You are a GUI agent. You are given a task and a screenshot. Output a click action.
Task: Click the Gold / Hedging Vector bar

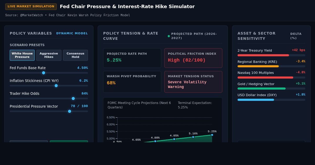coord(271,89)
